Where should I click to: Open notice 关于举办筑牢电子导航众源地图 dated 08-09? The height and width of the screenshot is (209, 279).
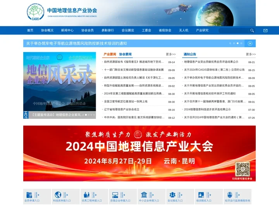pyautogui.click(x=214, y=78)
